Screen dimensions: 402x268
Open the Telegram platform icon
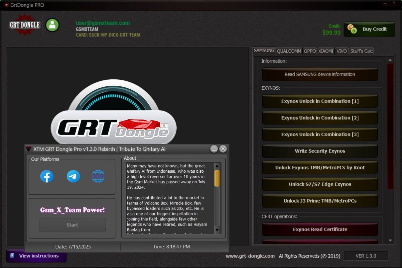click(73, 176)
